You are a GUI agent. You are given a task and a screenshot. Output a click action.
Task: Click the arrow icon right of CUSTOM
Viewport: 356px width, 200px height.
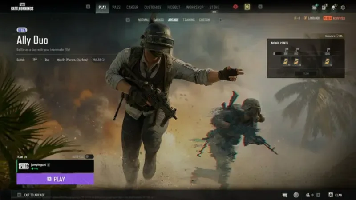pyautogui.click(x=220, y=20)
